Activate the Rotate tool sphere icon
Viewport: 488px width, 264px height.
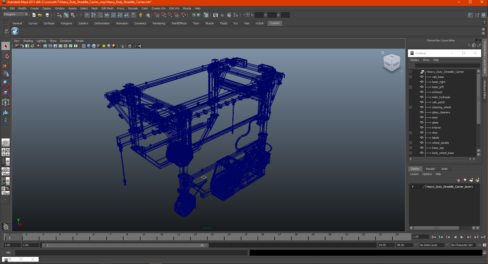coord(6,83)
